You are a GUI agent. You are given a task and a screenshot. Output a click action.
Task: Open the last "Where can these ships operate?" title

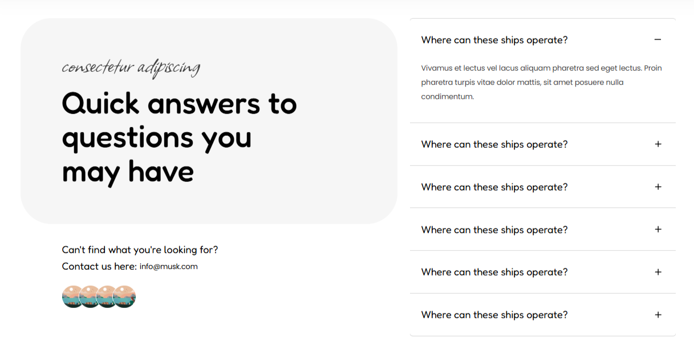pos(494,315)
